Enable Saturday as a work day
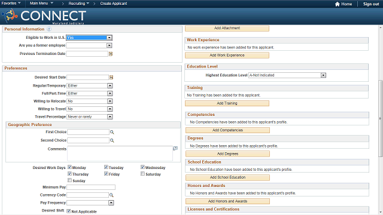 (142, 174)
